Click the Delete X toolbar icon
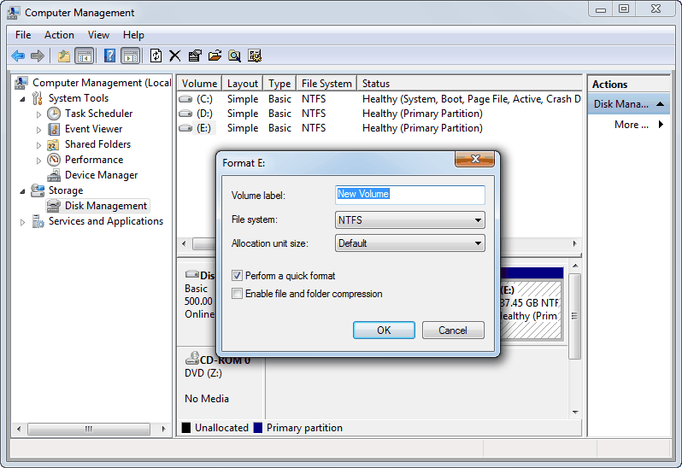 (x=175, y=56)
